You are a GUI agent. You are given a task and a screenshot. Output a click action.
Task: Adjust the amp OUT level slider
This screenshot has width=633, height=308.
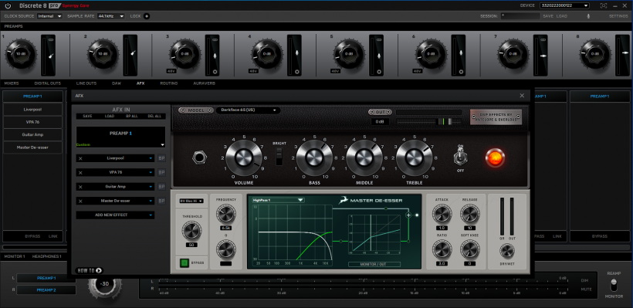(429, 121)
